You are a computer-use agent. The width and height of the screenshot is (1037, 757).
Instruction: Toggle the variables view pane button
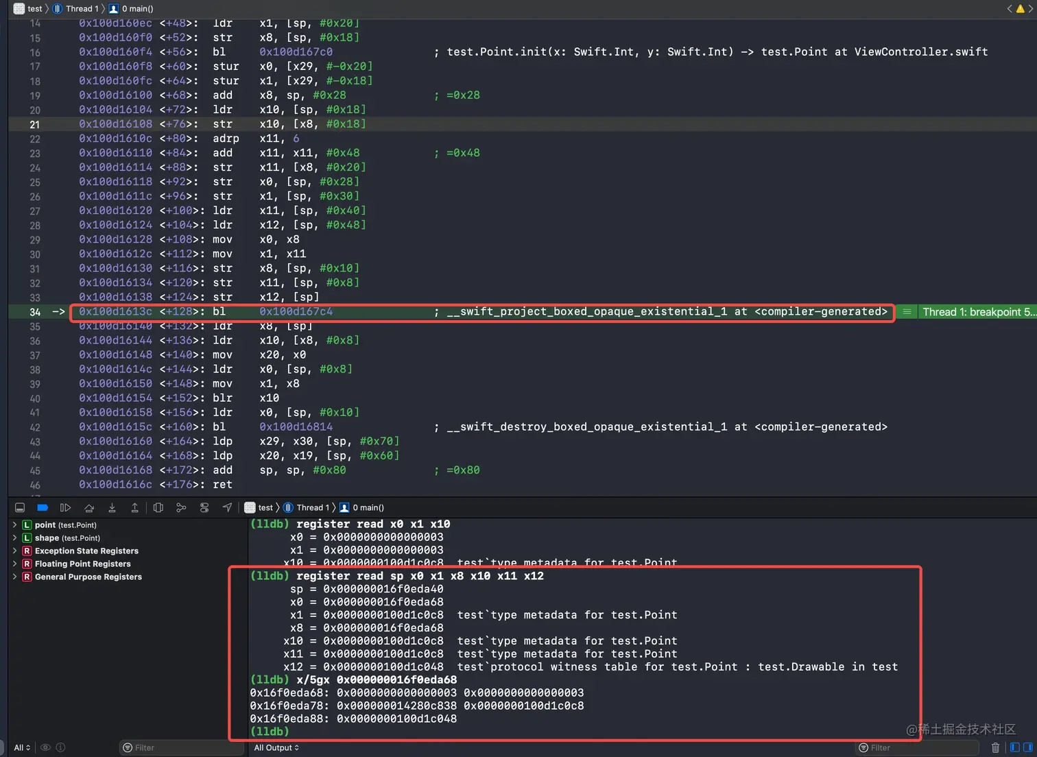1015,747
